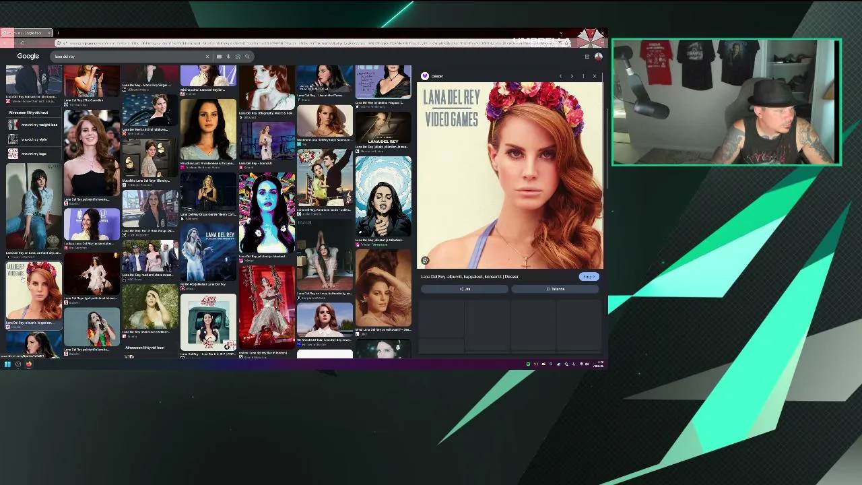
Task: Open the Google account avatar
Action: pos(598,57)
